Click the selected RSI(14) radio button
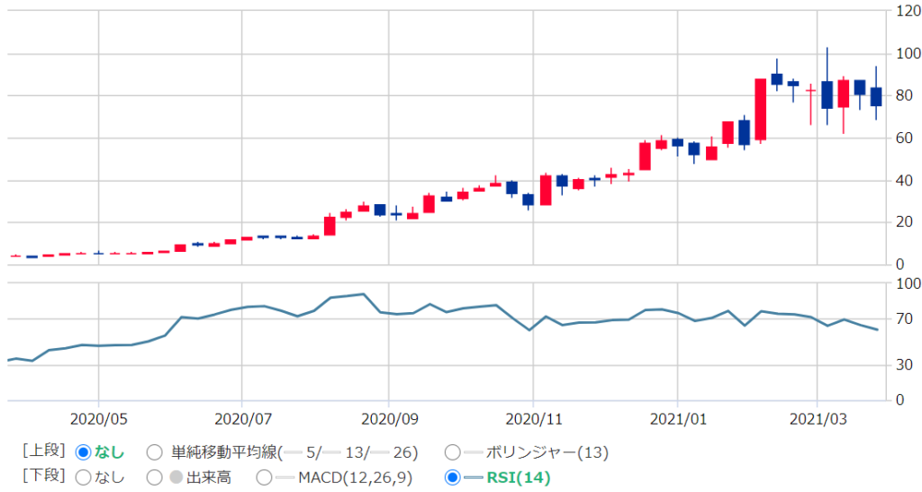The height and width of the screenshot is (492, 922). point(453,478)
